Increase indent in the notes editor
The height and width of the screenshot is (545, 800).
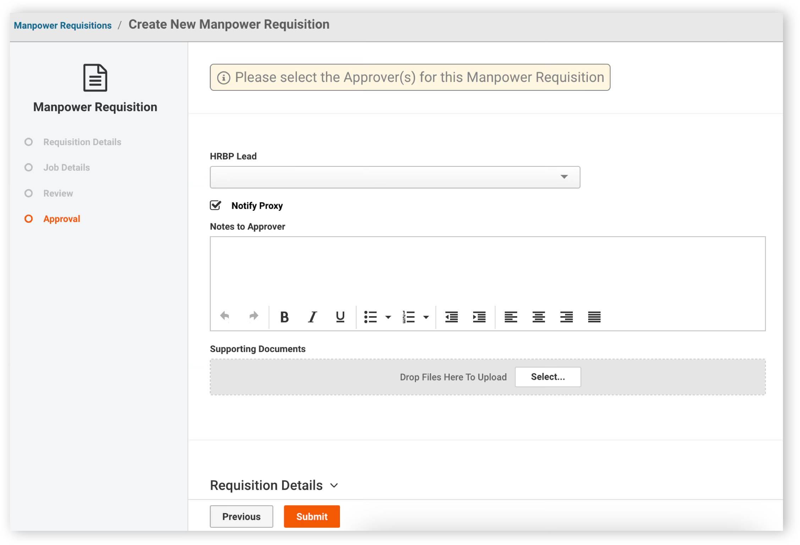(x=479, y=317)
